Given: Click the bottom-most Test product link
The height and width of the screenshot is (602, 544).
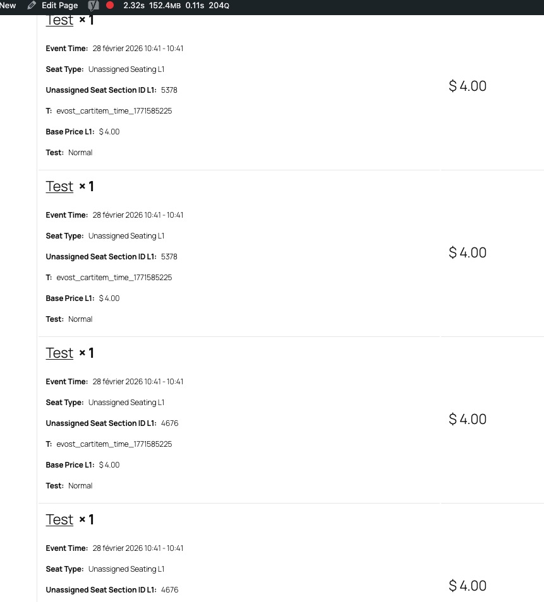Looking at the screenshot, I should [x=59, y=520].
